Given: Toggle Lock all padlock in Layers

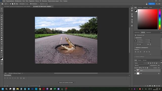Looking at the screenshot, I should coord(147,68).
